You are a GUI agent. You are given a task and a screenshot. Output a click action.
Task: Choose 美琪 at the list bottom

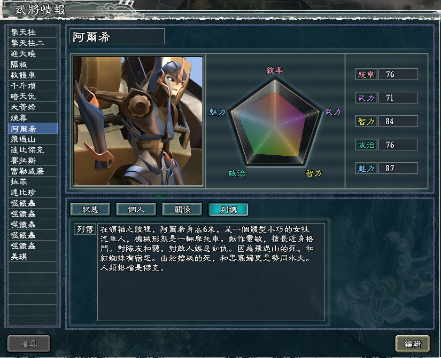point(33,257)
